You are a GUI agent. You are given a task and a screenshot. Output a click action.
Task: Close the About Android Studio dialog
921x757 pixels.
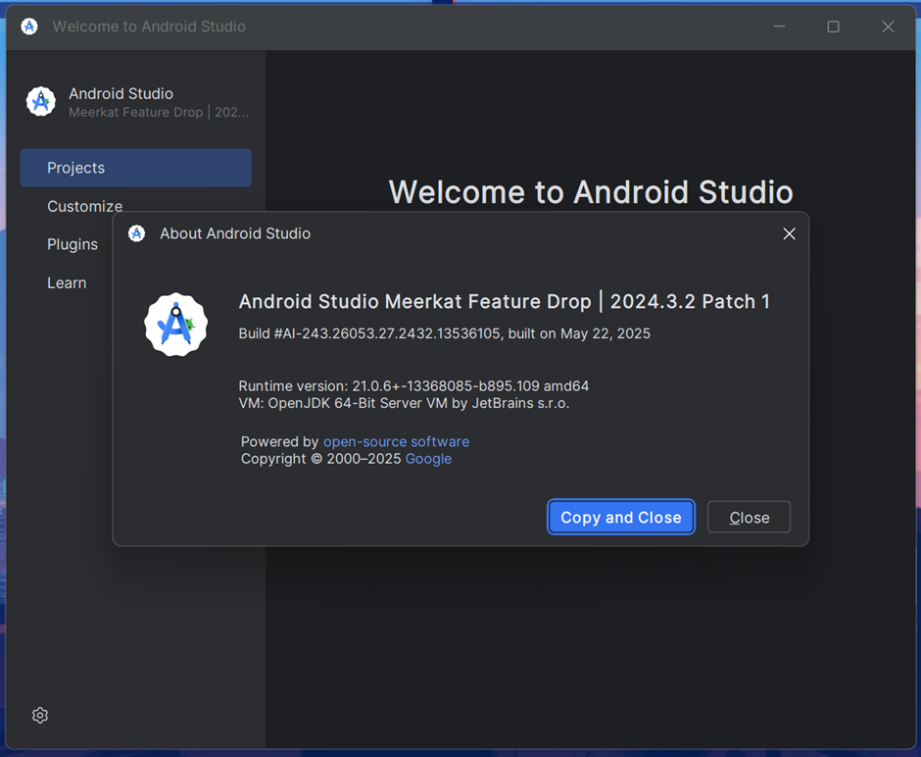pyautogui.click(x=789, y=234)
